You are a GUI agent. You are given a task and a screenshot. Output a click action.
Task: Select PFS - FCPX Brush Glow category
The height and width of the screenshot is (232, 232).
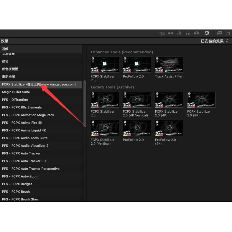coord(41,199)
